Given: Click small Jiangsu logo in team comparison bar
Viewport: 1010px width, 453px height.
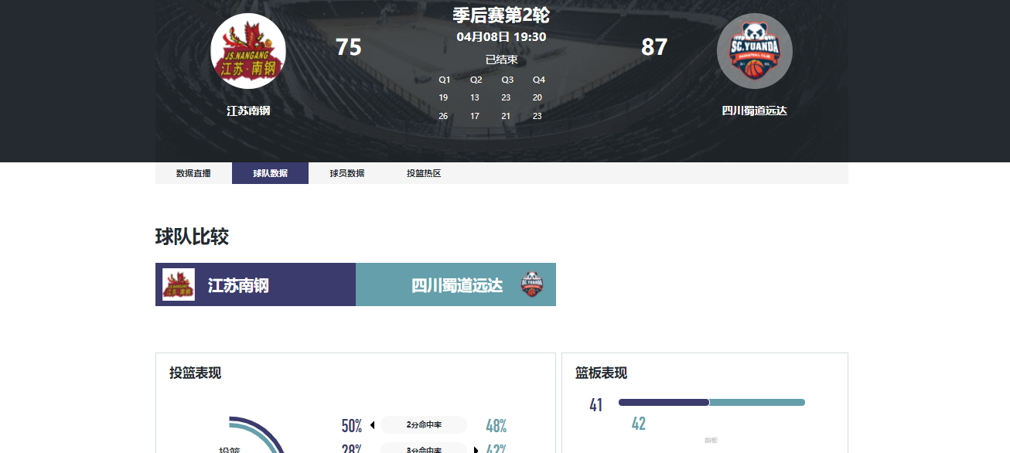Looking at the screenshot, I should (179, 284).
